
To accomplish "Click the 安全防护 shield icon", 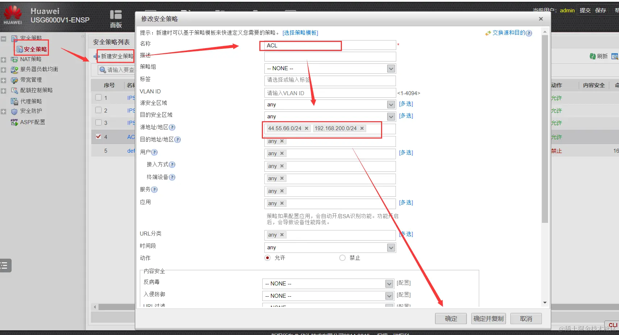I will 14,111.
